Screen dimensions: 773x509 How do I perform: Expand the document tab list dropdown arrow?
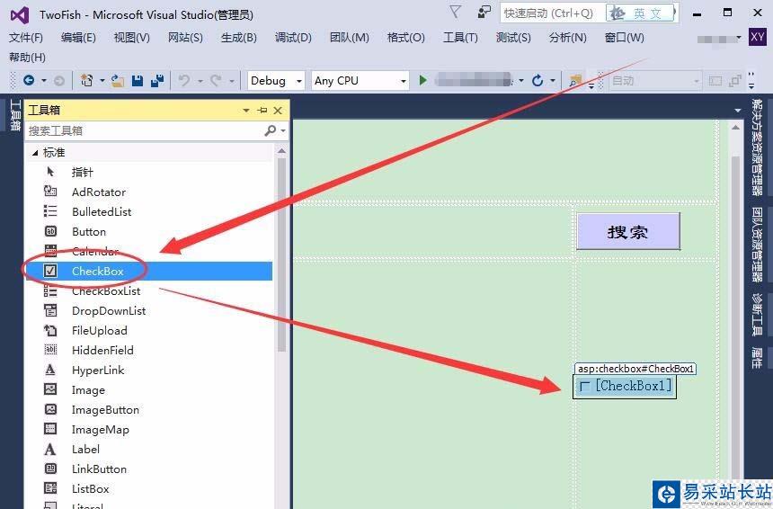[x=738, y=111]
